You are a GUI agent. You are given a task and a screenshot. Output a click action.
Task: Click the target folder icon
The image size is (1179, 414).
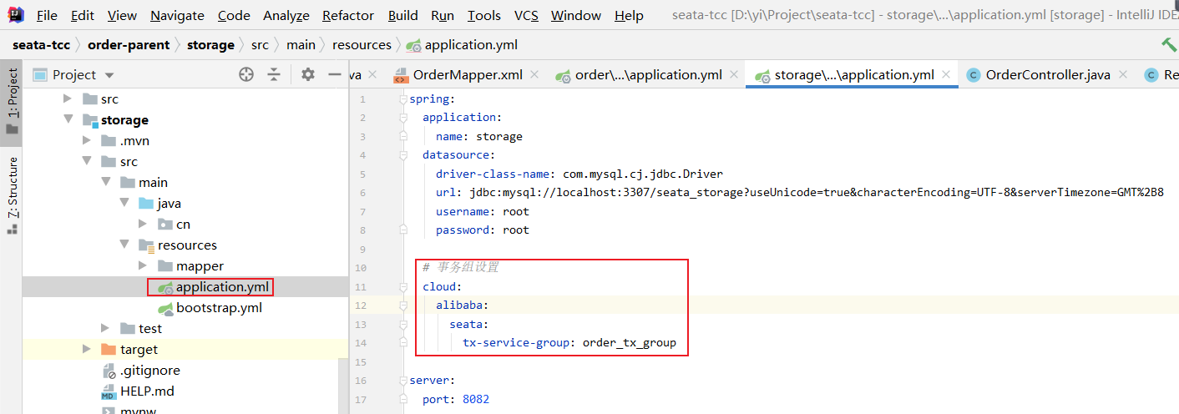coord(109,350)
